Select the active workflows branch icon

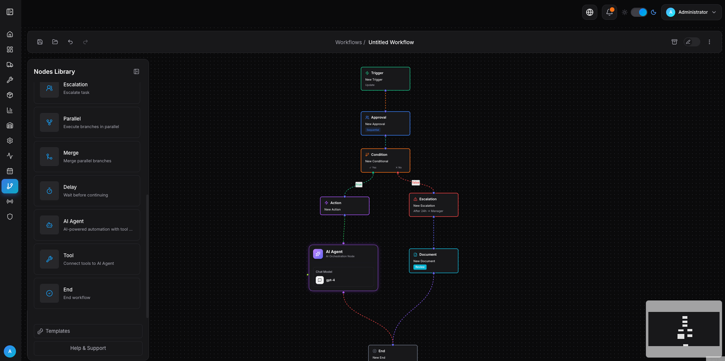coord(10,186)
